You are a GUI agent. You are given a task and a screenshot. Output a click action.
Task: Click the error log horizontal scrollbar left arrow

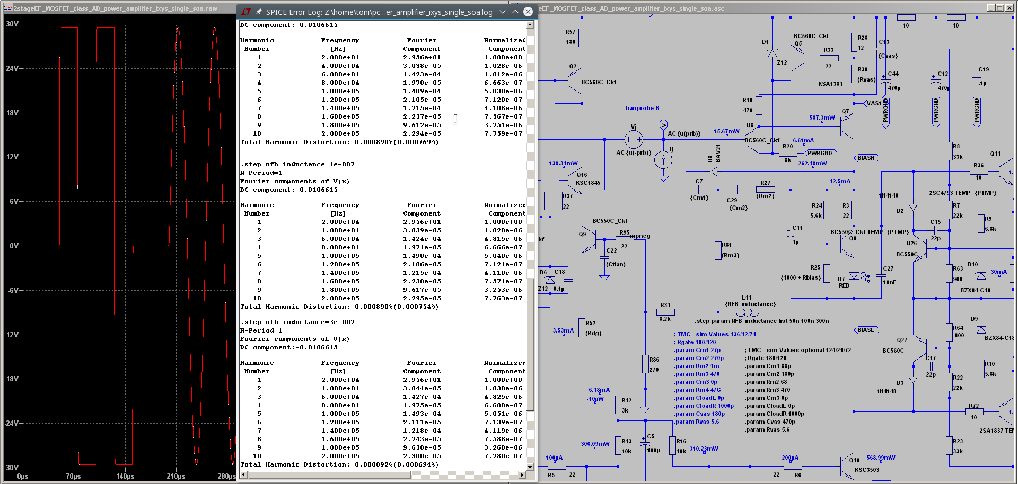pyautogui.click(x=244, y=474)
